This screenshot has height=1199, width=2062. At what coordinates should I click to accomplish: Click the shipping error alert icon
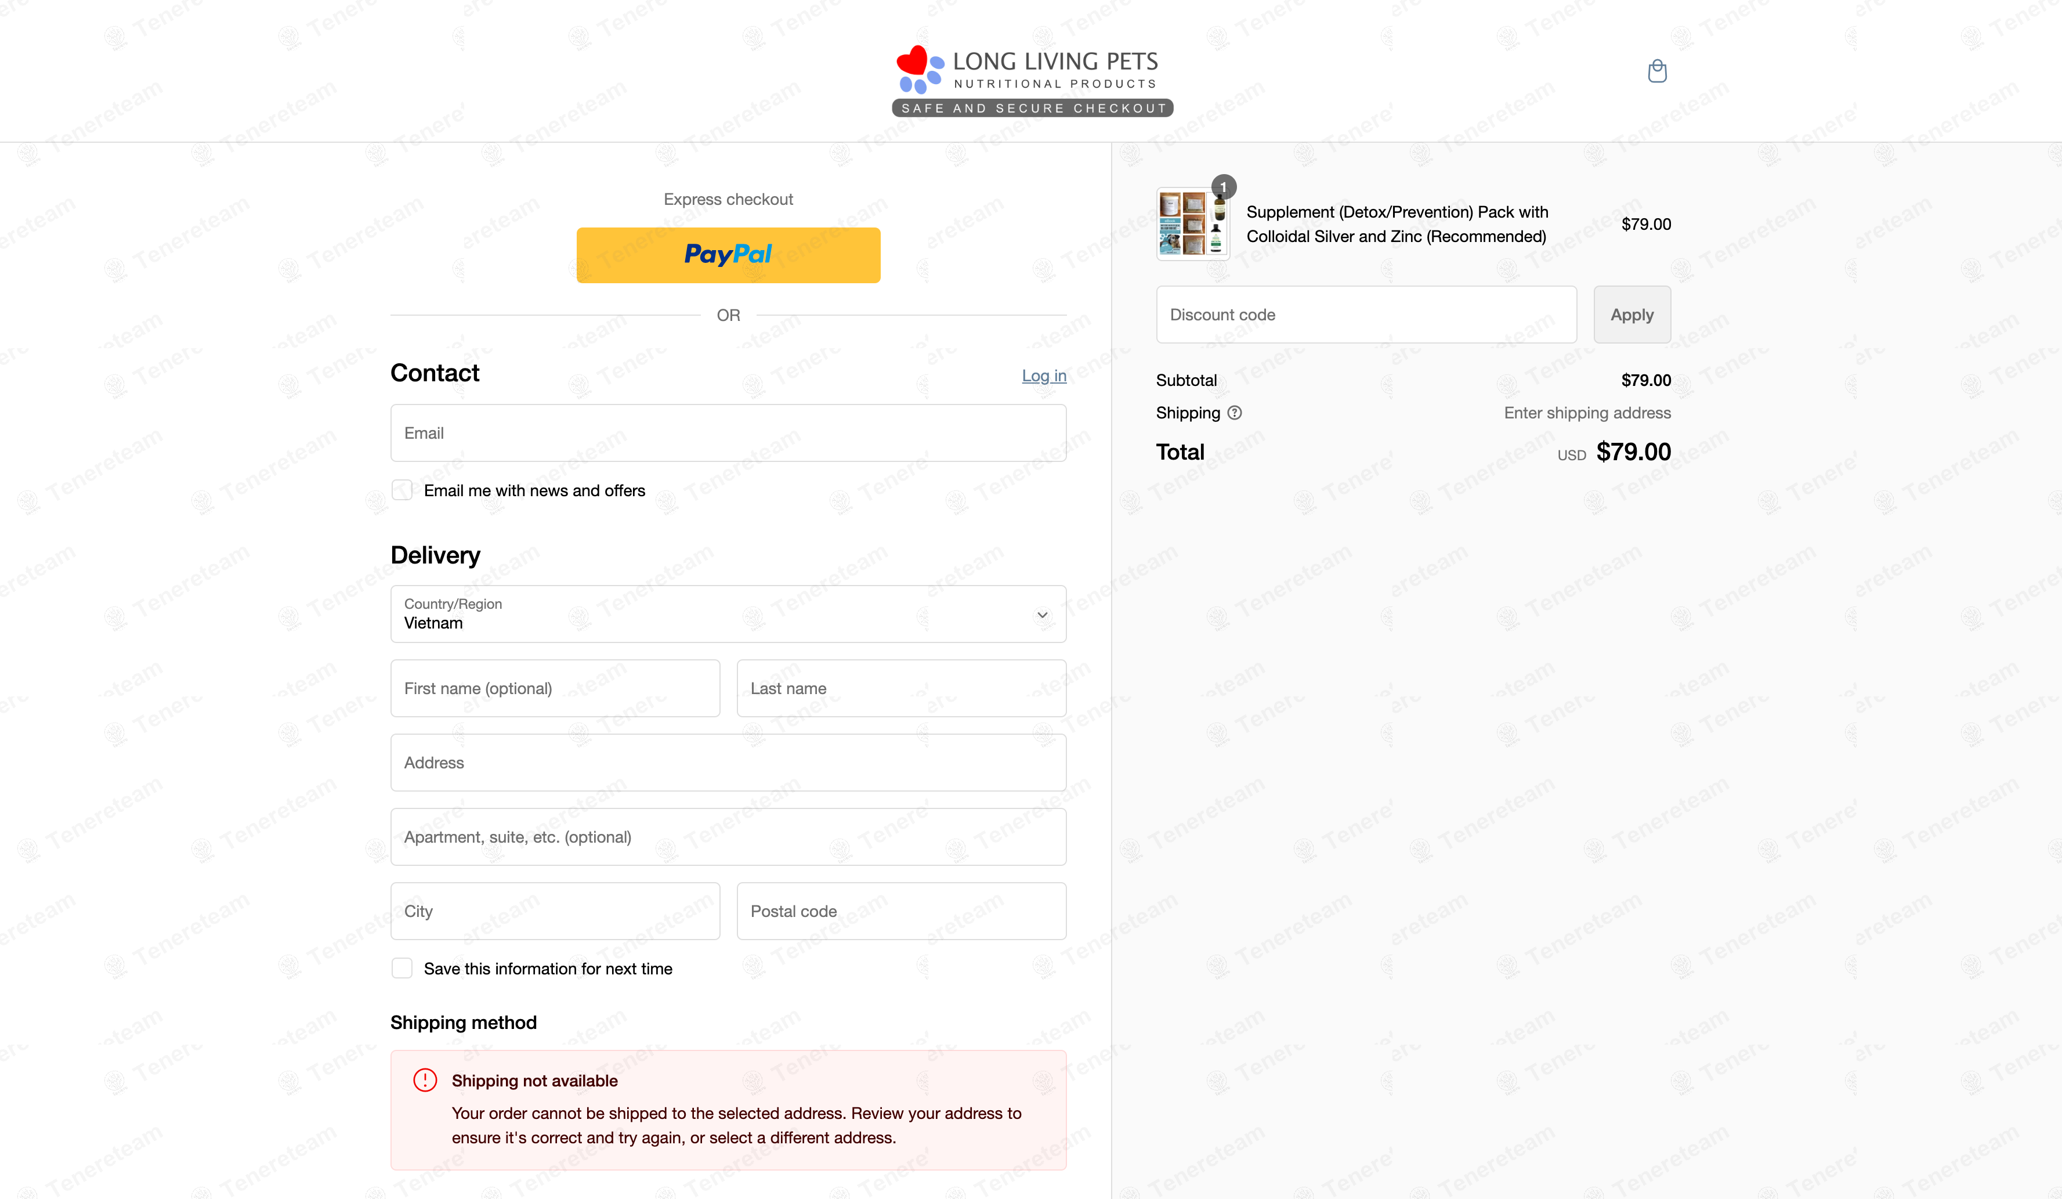tap(425, 1081)
